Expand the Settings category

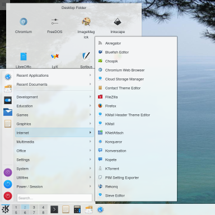pyautogui.click(x=54, y=160)
